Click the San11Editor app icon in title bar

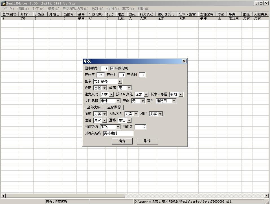click(x=3, y=3)
